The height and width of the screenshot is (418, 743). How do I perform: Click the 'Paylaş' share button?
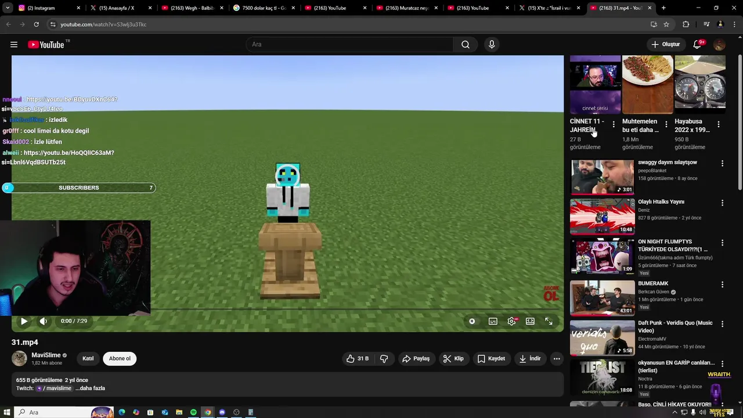(x=416, y=359)
